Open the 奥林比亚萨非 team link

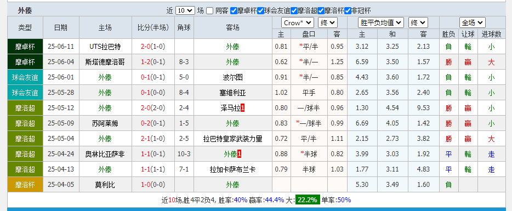105,154
